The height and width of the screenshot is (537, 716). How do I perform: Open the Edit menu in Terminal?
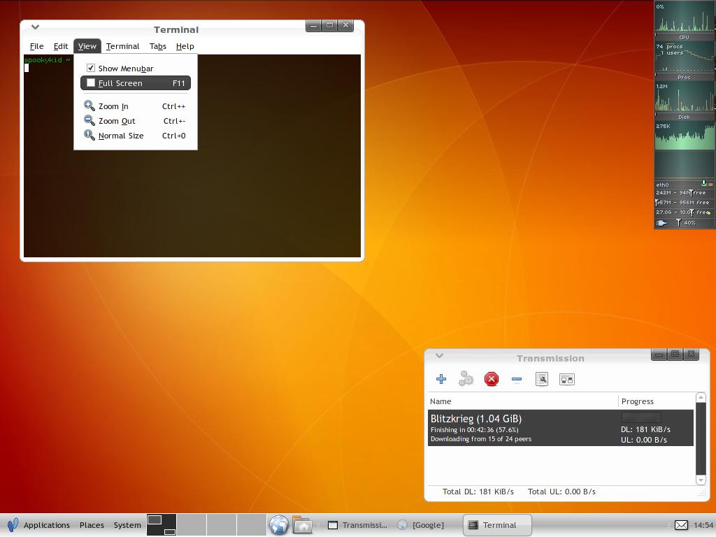click(61, 46)
